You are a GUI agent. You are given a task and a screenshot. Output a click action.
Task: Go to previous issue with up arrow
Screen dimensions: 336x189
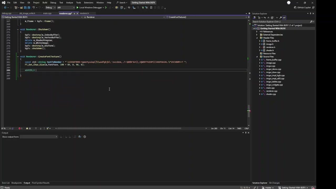[36, 128]
